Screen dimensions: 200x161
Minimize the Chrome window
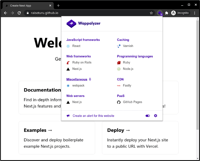[x=182, y=5]
